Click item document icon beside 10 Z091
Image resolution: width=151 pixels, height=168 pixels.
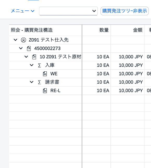[34, 57]
